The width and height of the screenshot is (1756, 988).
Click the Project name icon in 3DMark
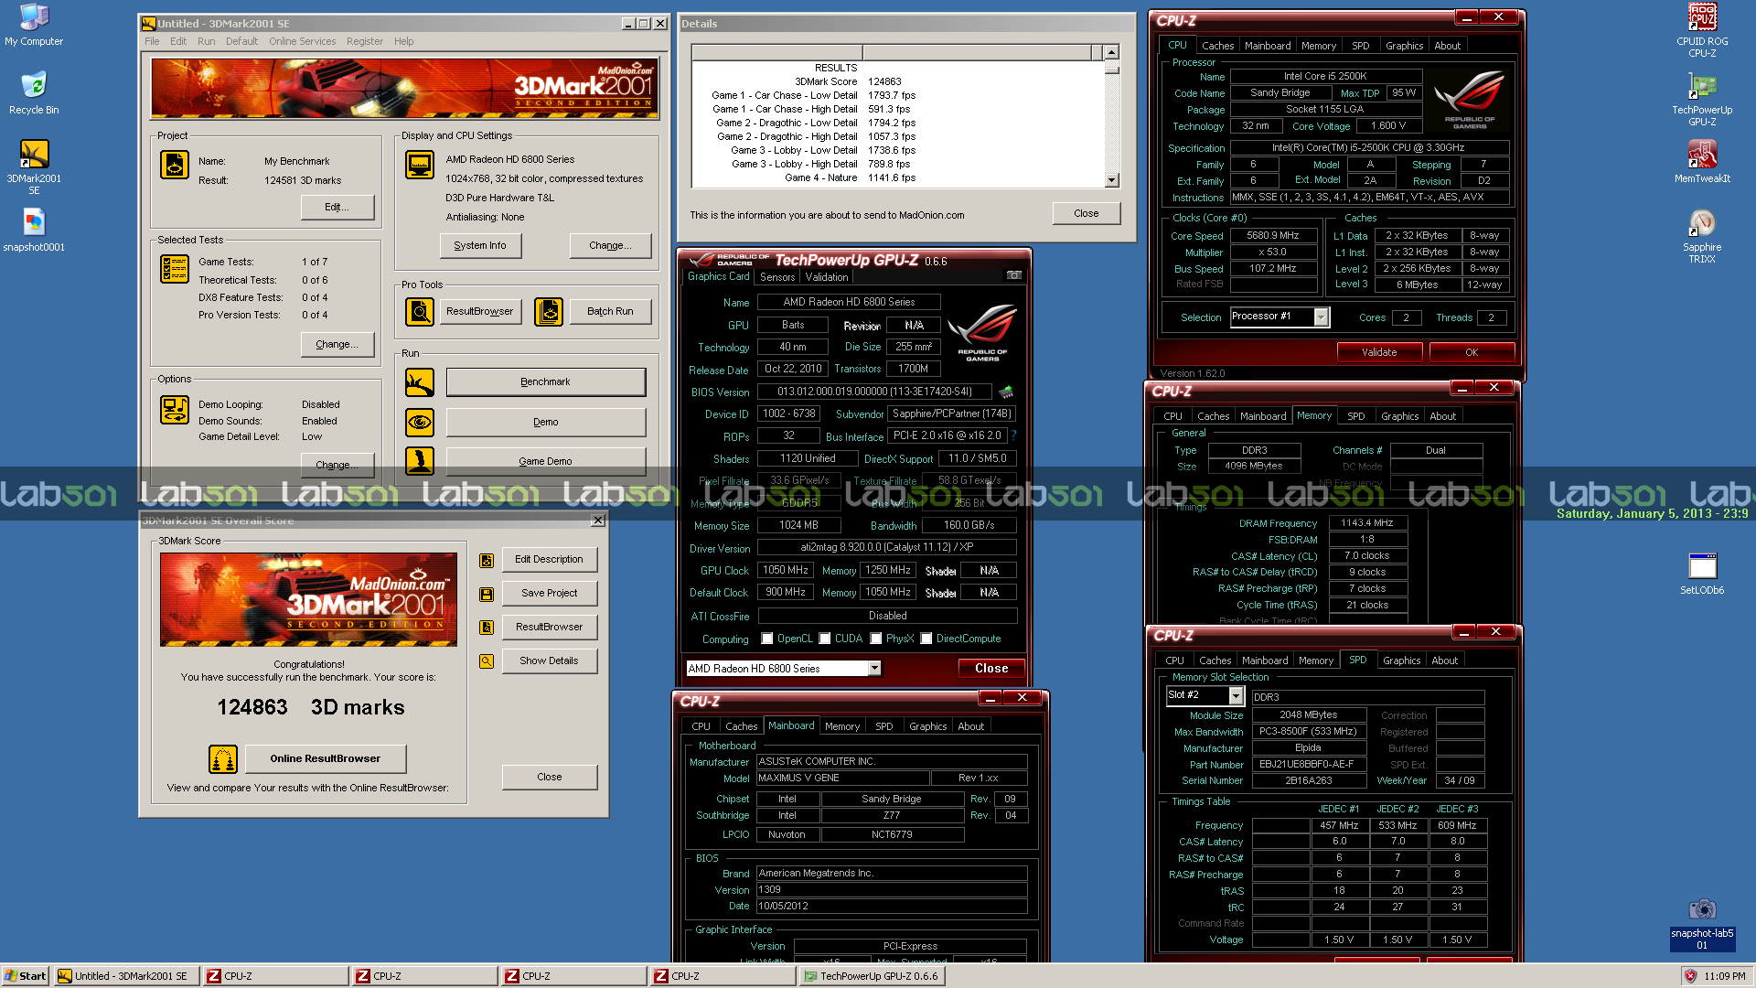click(175, 165)
